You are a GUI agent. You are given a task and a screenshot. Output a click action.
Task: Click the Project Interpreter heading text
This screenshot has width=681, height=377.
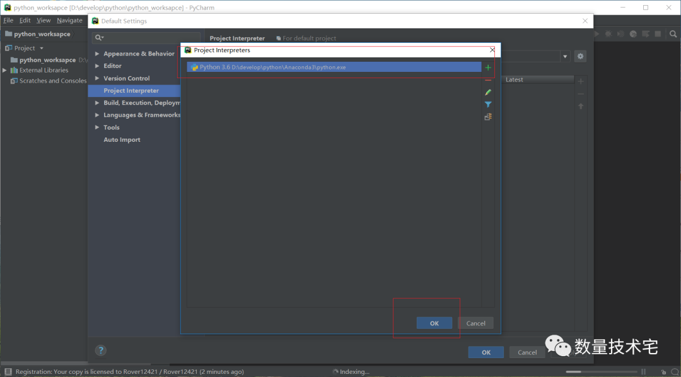point(237,38)
